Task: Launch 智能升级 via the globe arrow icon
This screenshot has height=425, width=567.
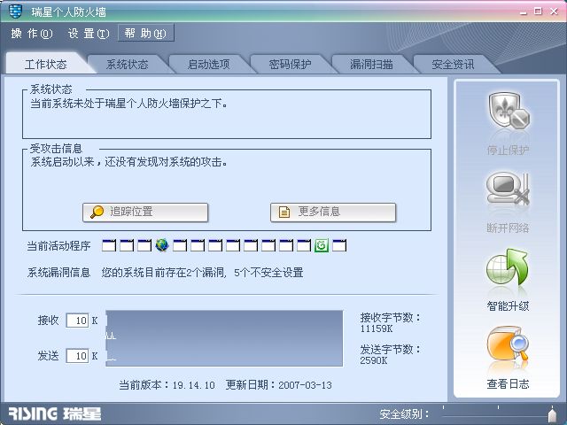Action: point(508,267)
